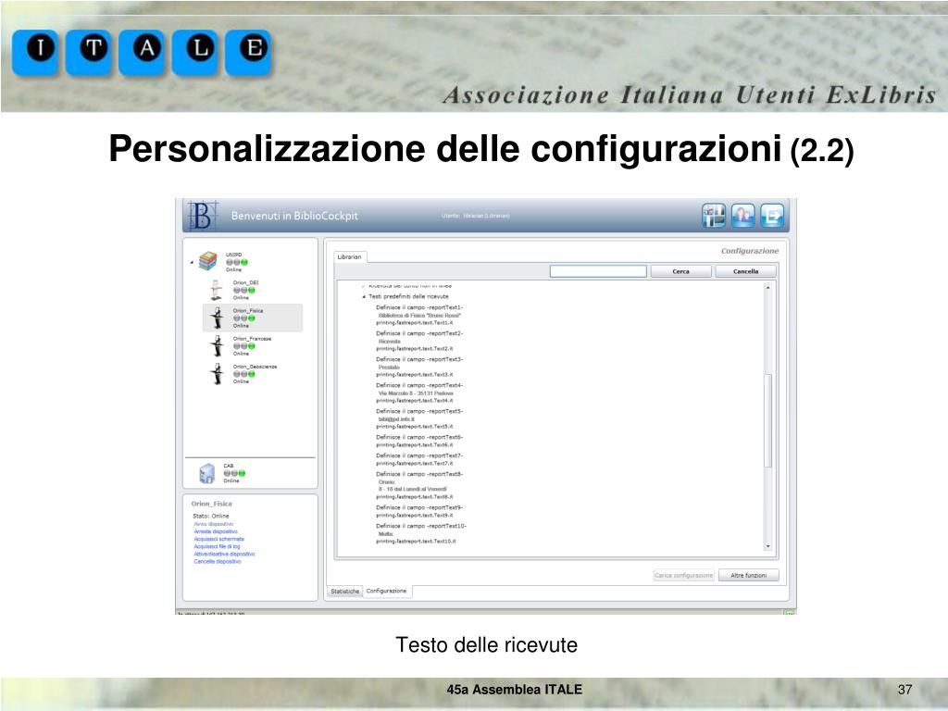
Task: Click the BiblioCockpit B logo
Action: [x=202, y=216]
